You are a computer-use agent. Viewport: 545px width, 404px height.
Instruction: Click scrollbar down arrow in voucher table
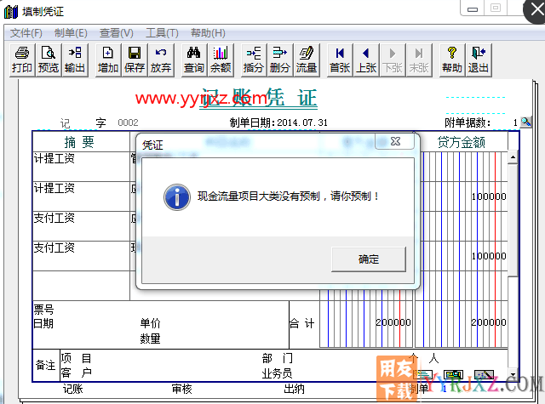(513, 375)
